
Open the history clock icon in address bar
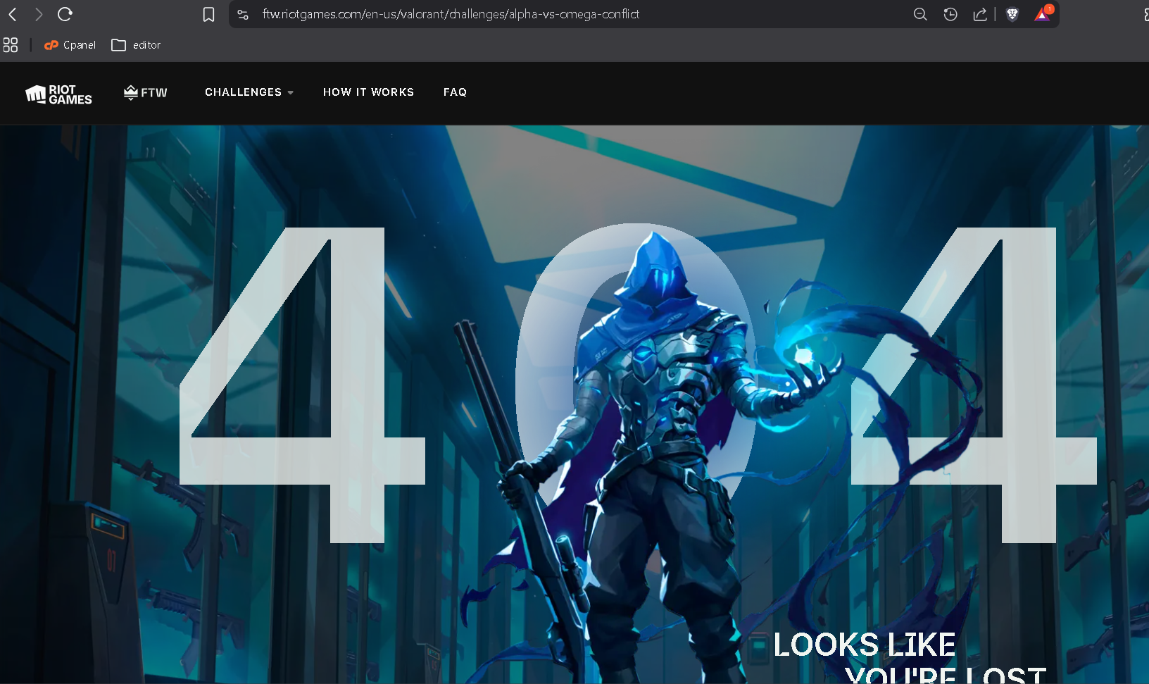pos(950,14)
